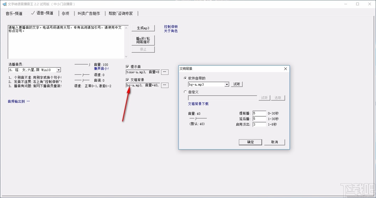The width and height of the screenshot is (376, 198).
Task: Click the browse "..." icon beside the 文稿背景 file
Action: pyautogui.click(x=165, y=85)
